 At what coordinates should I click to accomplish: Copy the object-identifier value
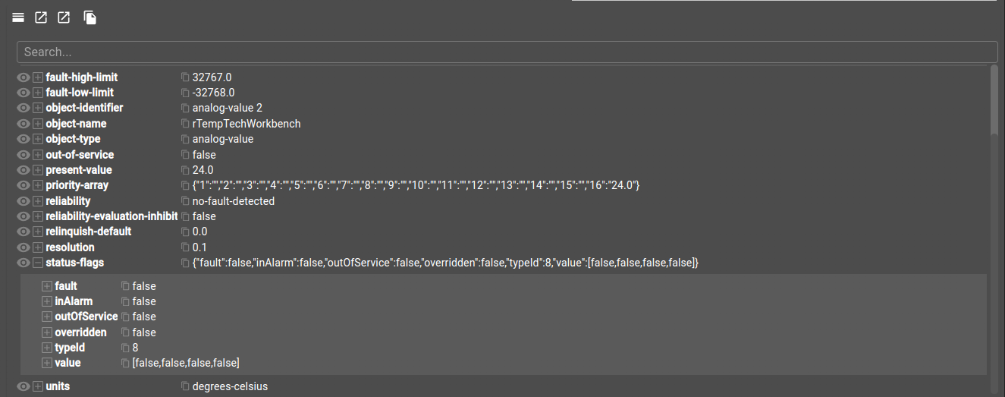(x=185, y=108)
